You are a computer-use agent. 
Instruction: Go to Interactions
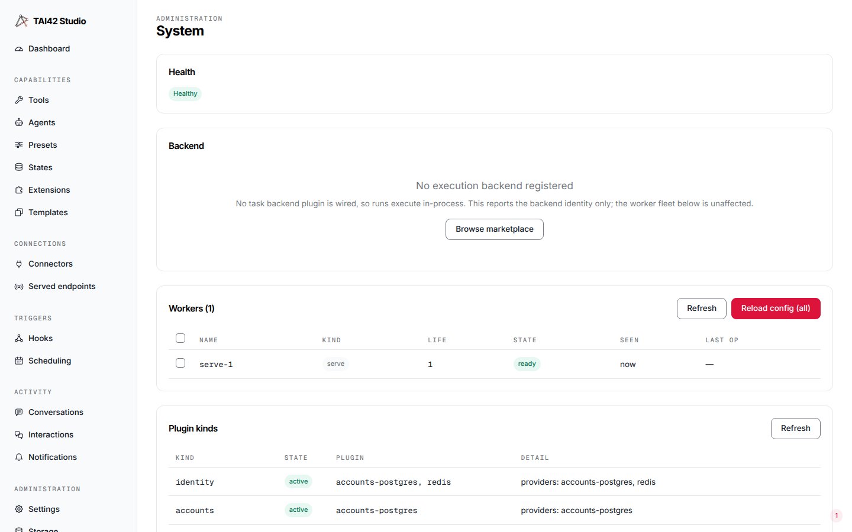tap(51, 435)
